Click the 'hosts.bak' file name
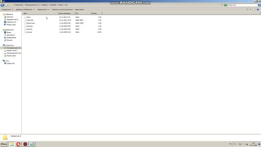 30,20
